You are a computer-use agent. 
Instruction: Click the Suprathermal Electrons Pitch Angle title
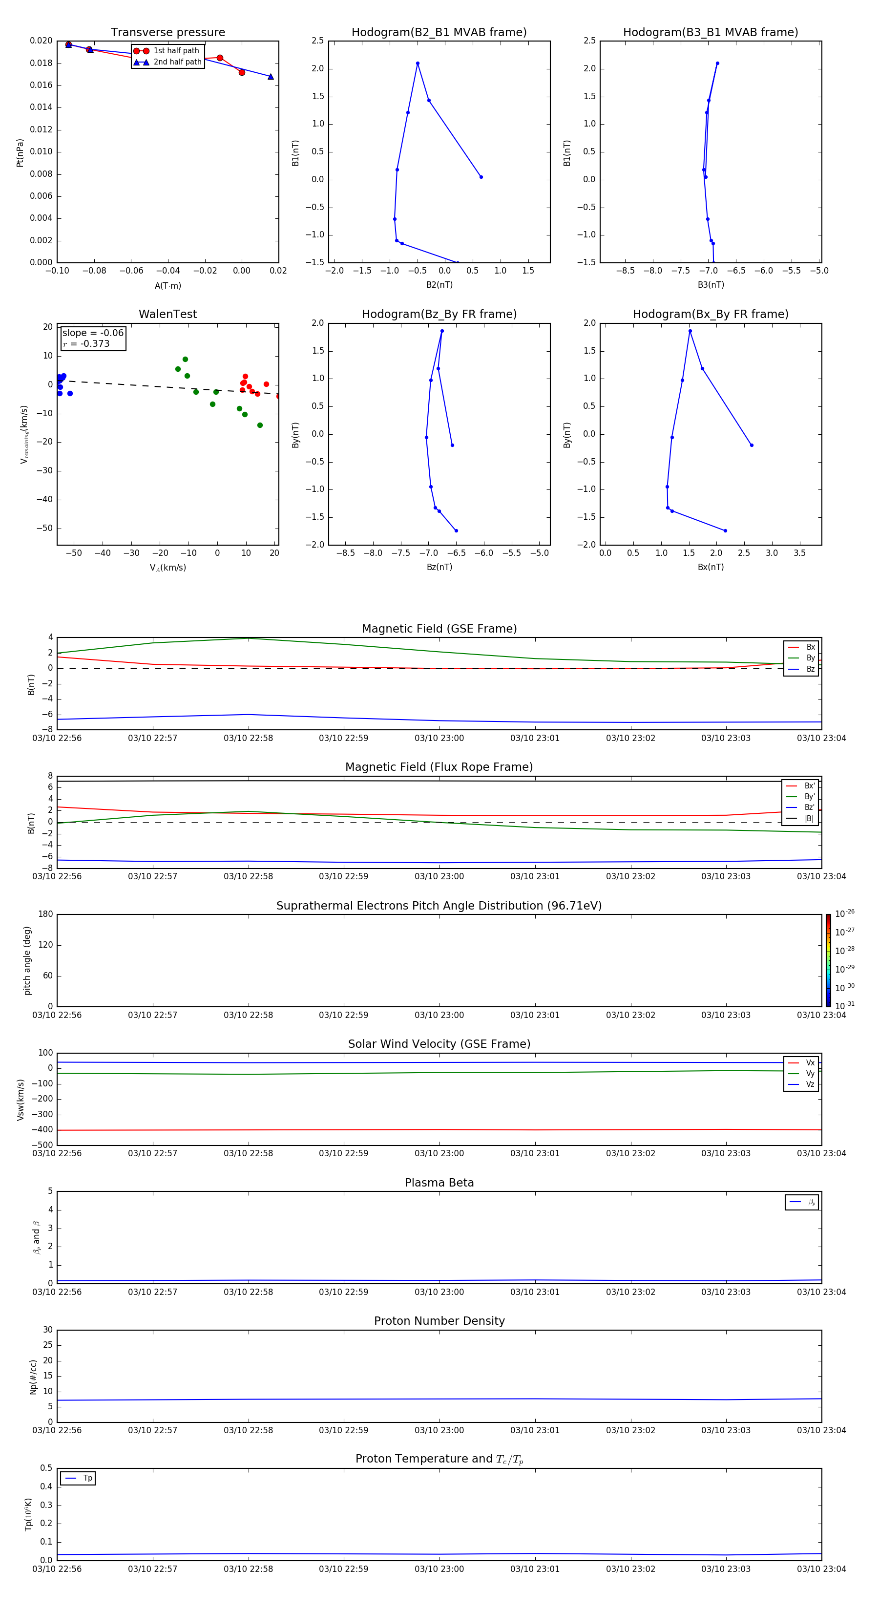tap(439, 906)
